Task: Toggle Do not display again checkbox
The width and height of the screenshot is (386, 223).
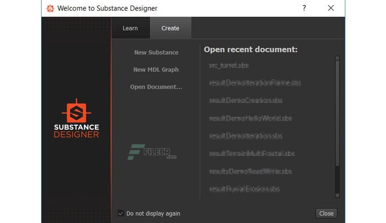Action: pos(121,213)
